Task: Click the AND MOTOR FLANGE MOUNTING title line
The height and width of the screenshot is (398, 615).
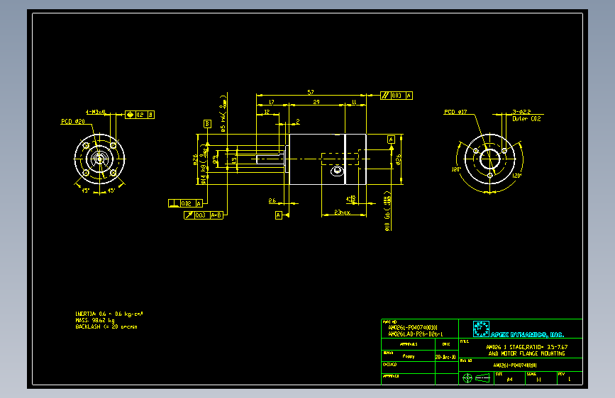Action: [x=527, y=353]
